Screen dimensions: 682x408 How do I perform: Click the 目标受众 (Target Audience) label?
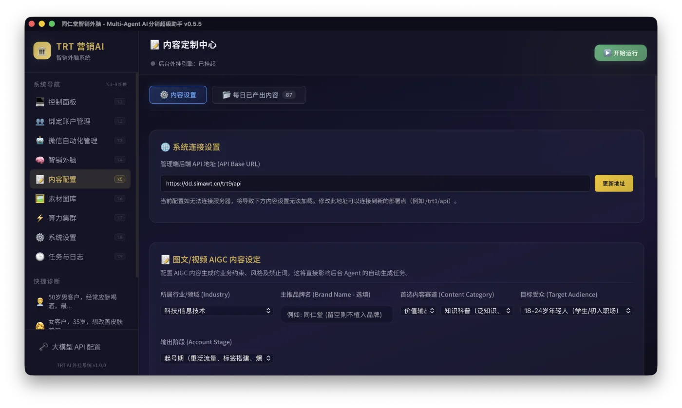click(559, 295)
